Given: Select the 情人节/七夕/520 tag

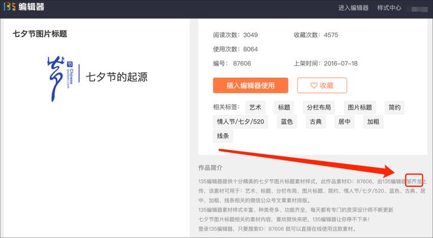Looking at the screenshot, I should click(241, 122).
